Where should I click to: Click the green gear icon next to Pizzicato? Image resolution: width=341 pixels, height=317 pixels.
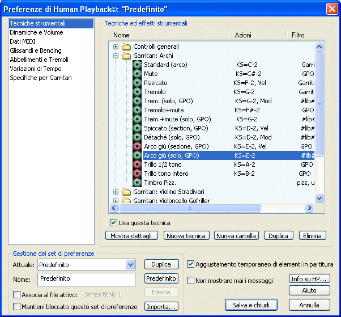[x=137, y=83]
